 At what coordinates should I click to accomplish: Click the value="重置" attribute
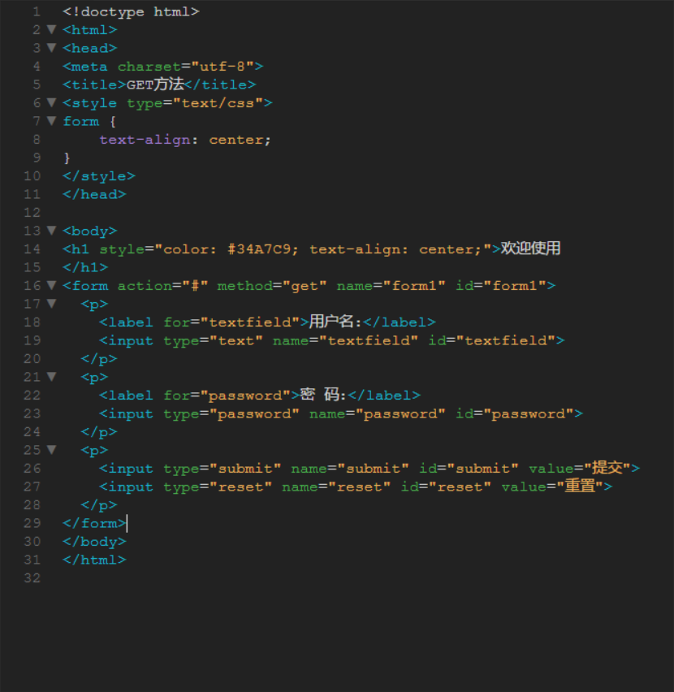tap(552, 487)
